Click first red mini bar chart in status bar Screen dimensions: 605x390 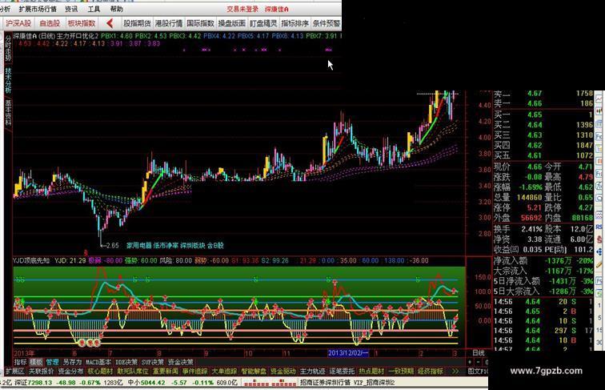click(x=255, y=383)
